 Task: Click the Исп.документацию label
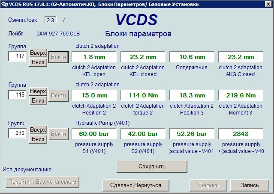pyautogui.click(x=27, y=170)
